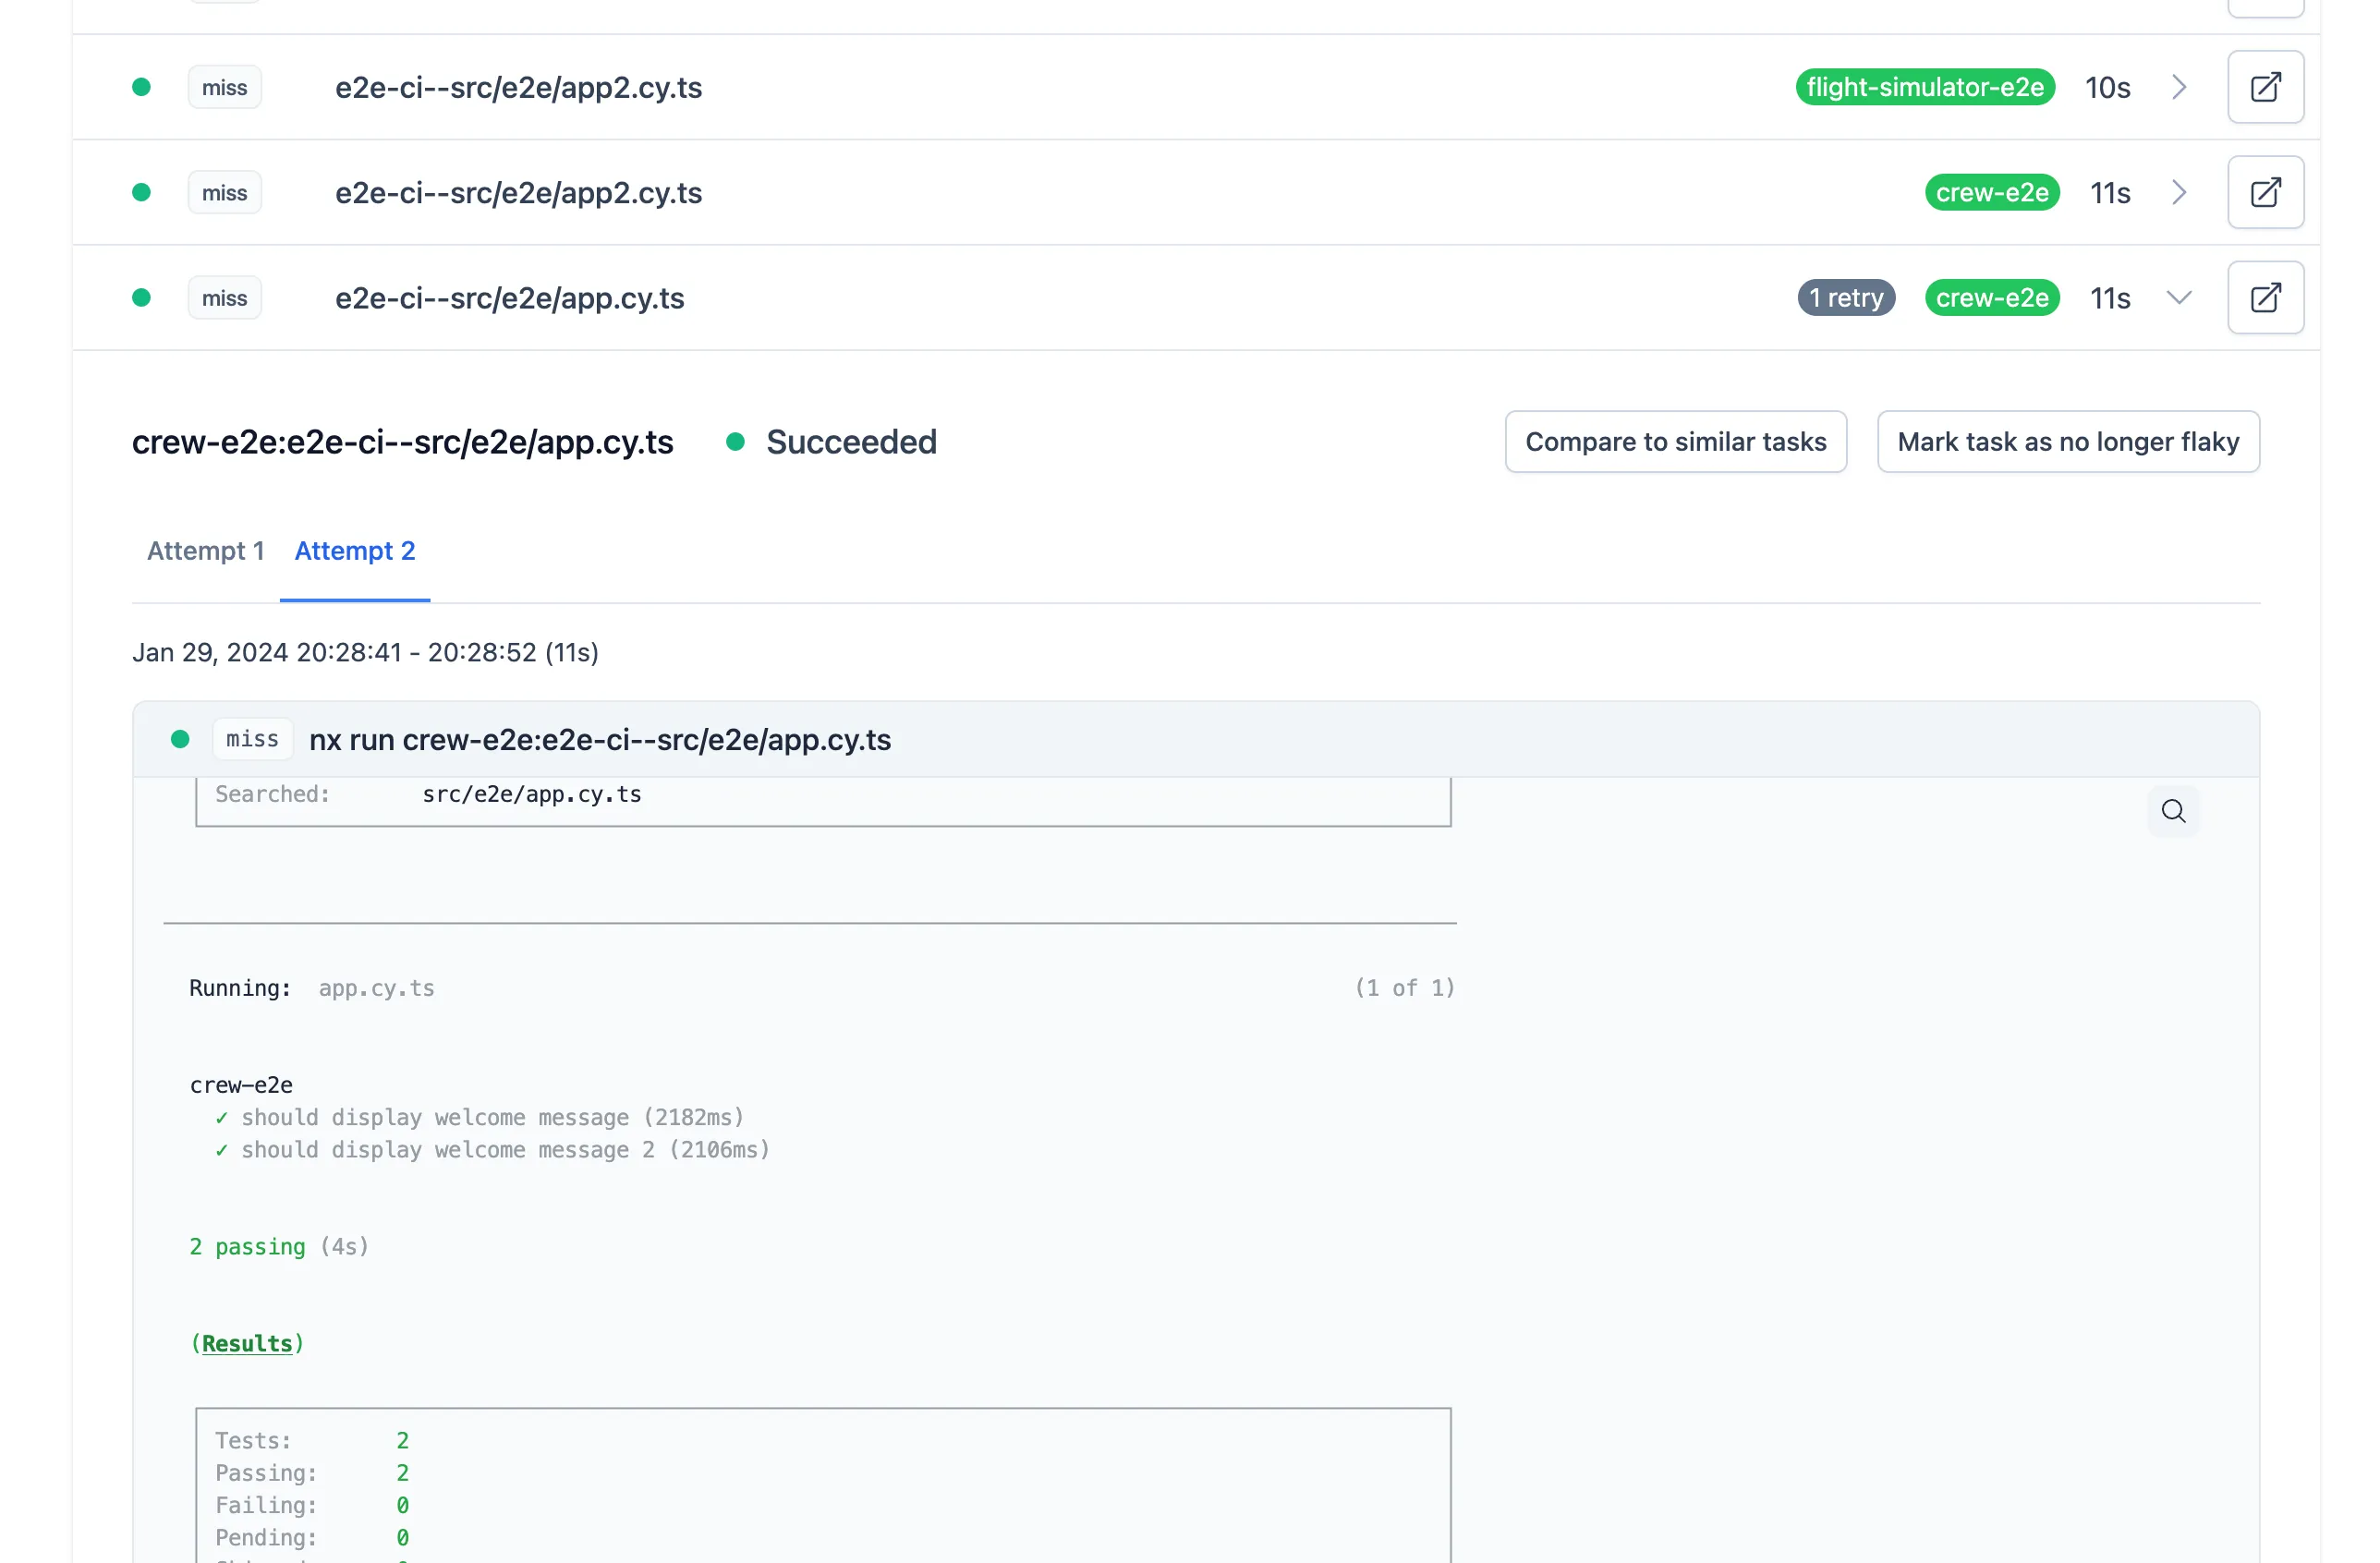The width and height of the screenshot is (2380, 1563).
Task: Click the miss badge on first app2.cy.ts row
Action: [x=224, y=87]
